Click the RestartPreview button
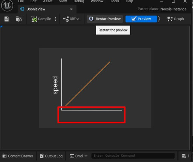The image size is (193, 162). (x=105, y=19)
